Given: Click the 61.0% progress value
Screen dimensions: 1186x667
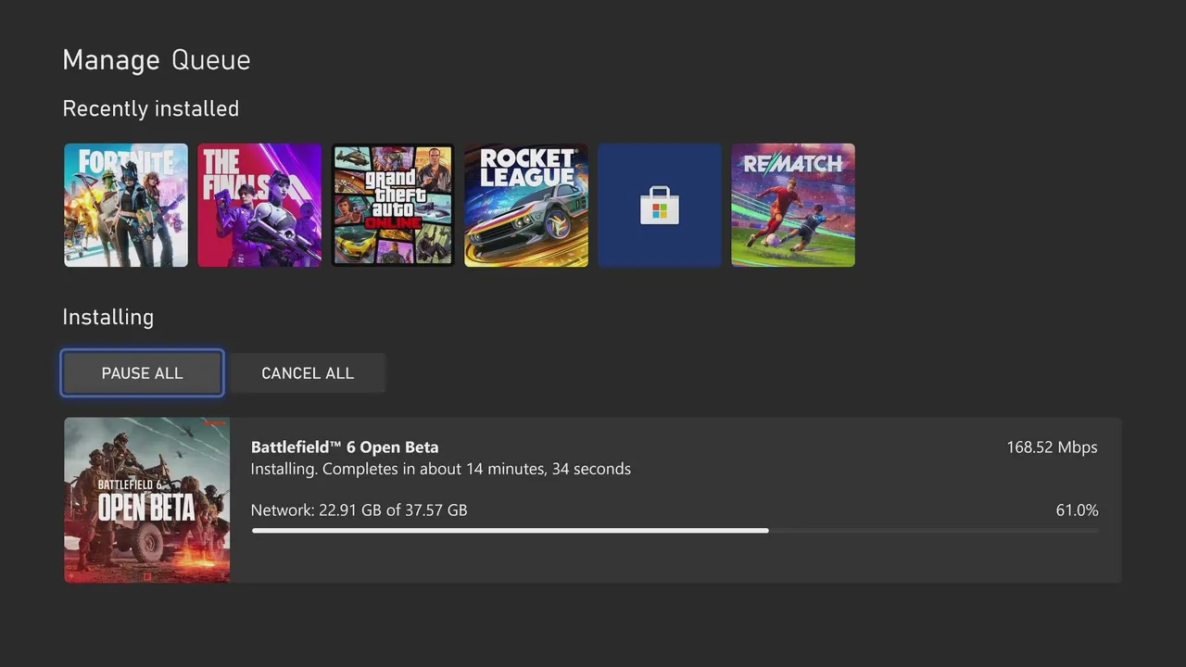Looking at the screenshot, I should (1077, 510).
